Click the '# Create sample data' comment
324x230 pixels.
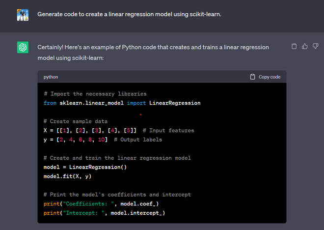tap(76, 121)
